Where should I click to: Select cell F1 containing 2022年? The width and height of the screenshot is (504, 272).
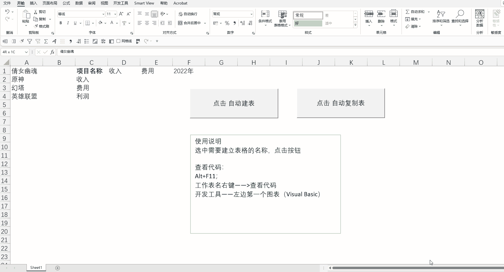pyautogui.click(x=189, y=71)
